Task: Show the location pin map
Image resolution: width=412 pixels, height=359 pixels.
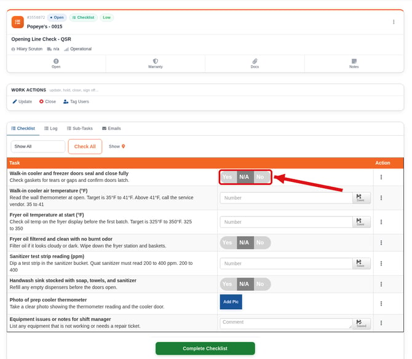Action: 117,146
